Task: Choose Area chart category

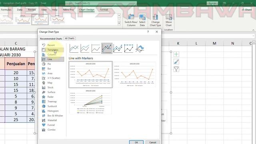Action: [x=52, y=73]
